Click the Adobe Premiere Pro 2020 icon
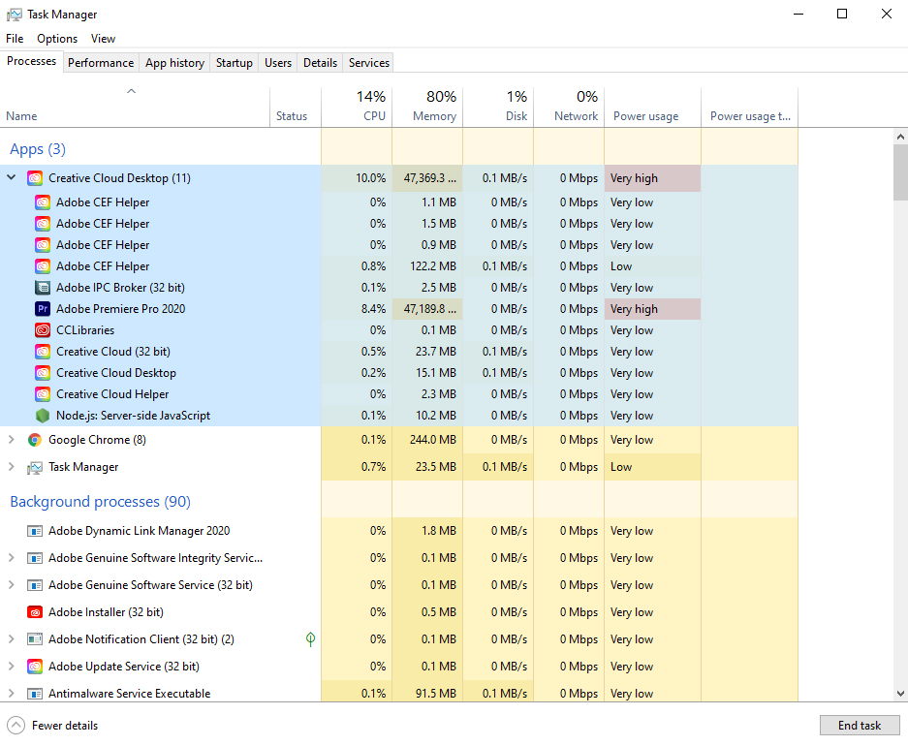This screenshot has height=746, width=908. [x=43, y=309]
